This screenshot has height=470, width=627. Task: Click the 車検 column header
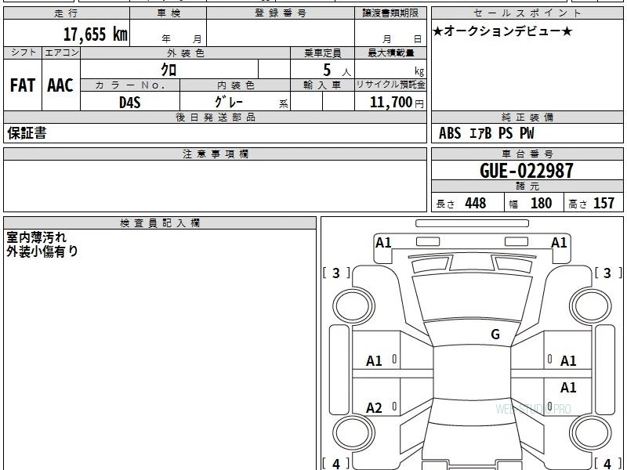tap(169, 13)
